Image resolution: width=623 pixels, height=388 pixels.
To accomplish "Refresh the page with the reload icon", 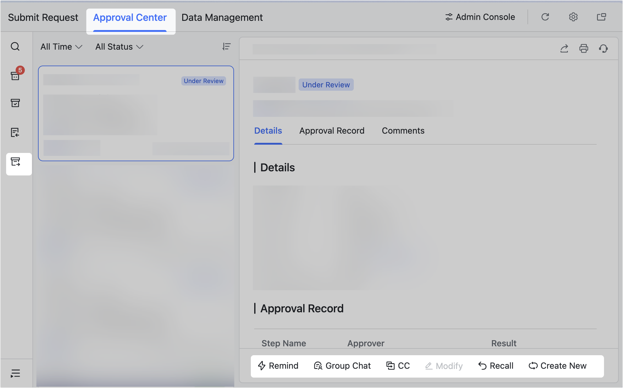I will tap(545, 17).
